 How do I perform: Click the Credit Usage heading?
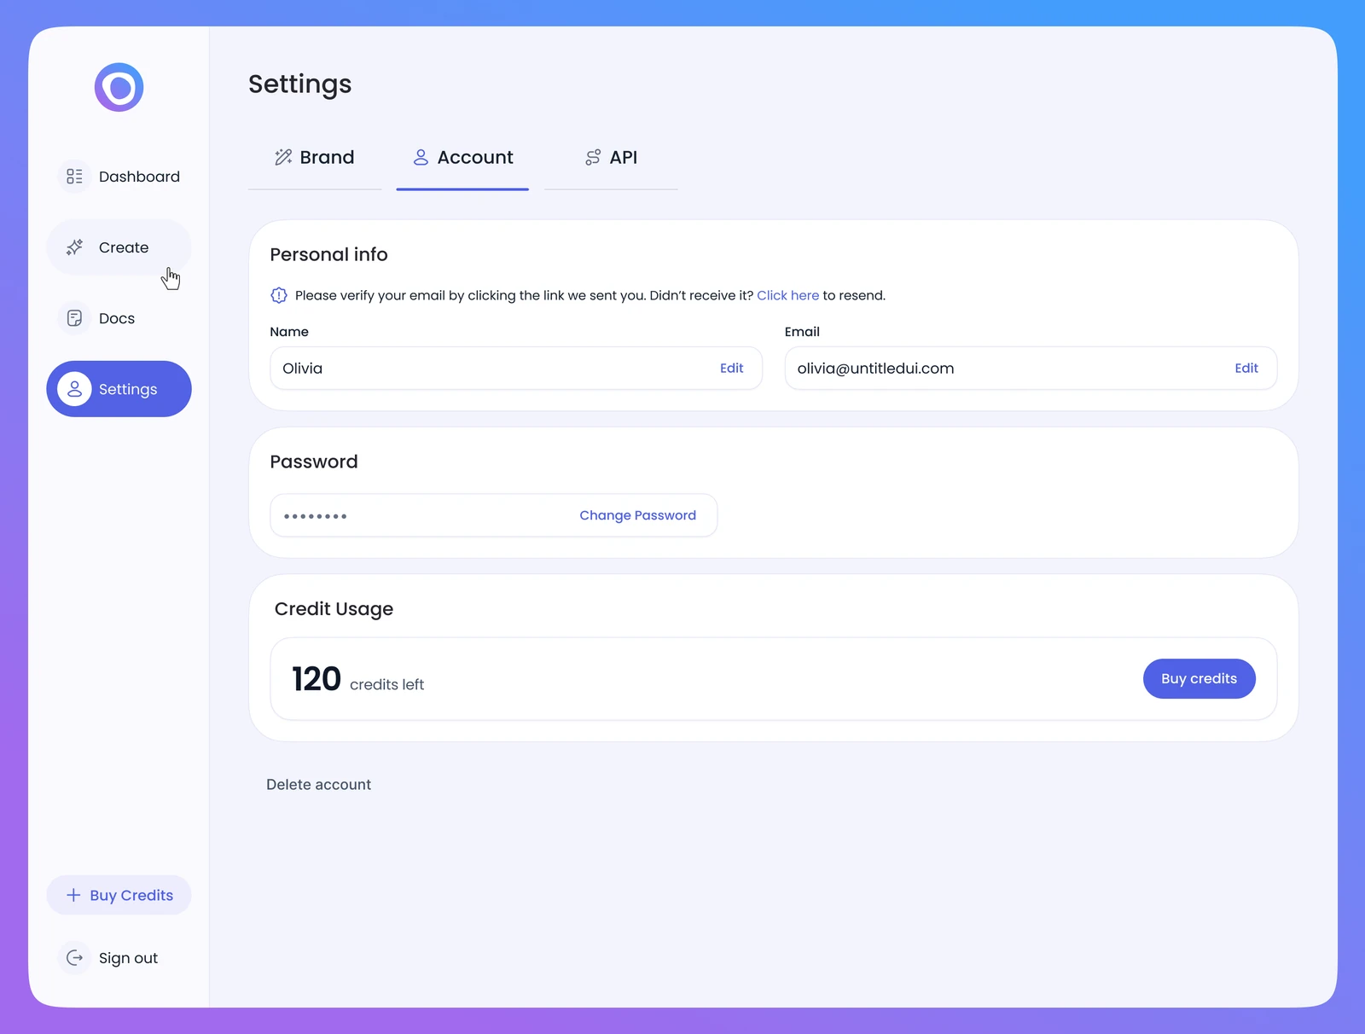pos(334,609)
